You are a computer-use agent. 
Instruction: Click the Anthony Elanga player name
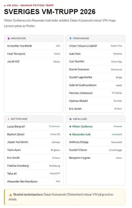tap(79, 142)
